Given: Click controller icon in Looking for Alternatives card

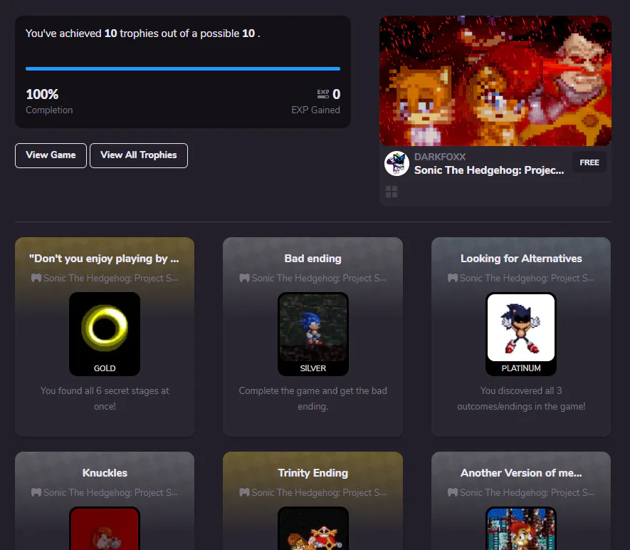Looking at the screenshot, I should (453, 278).
